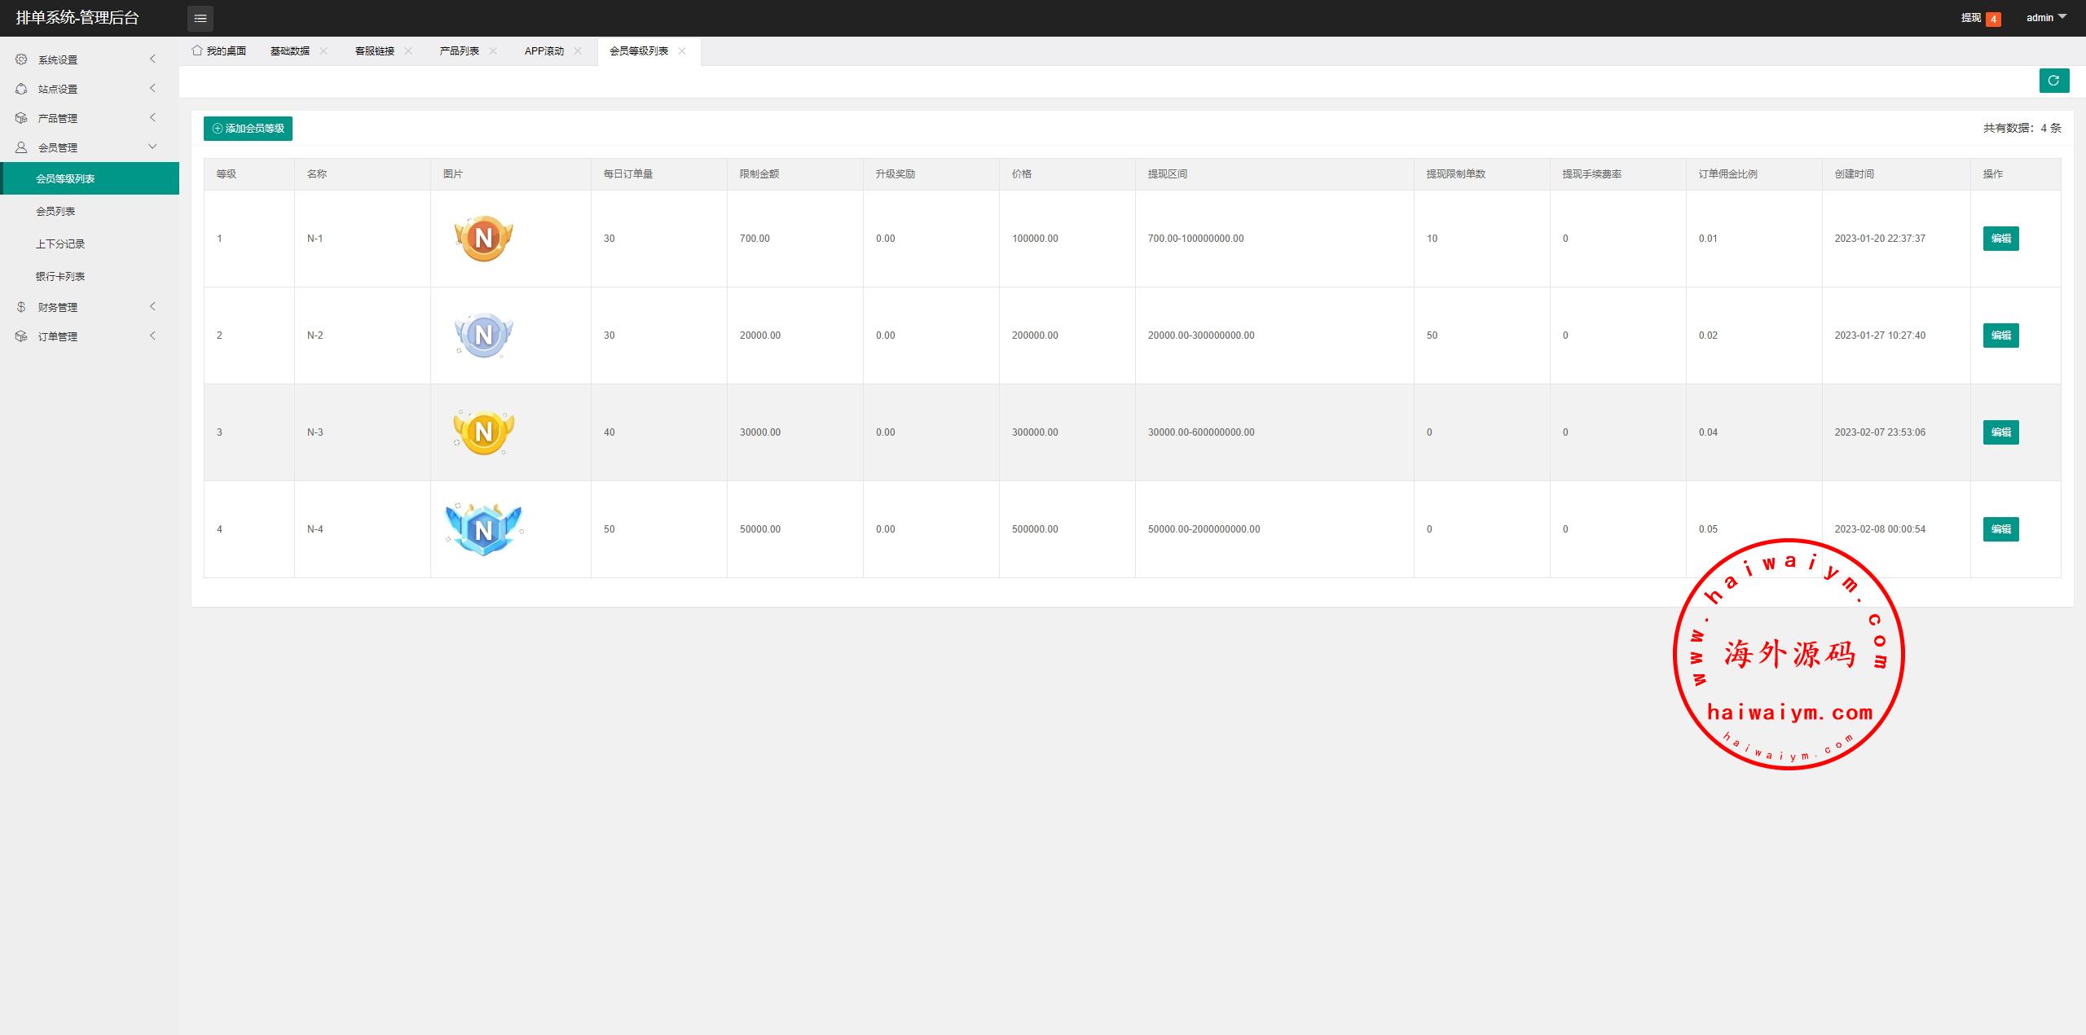Click the green refresh icon button
This screenshot has height=1035, width=2086.
(x=2053, y=81)
